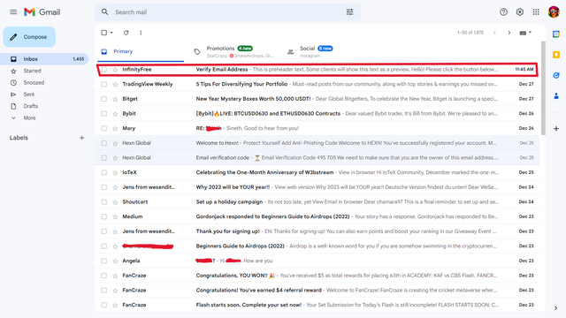566x318 pixels.
Task: Open the Google account avatar
Action: coord(554,11)
